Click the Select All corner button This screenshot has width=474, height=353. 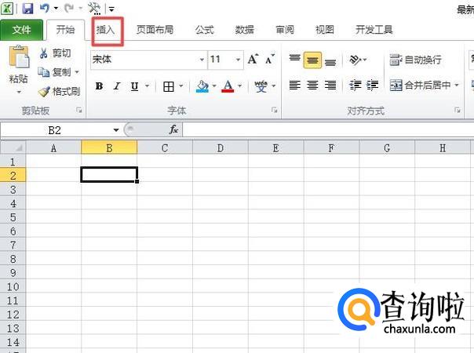click(13, 147)
